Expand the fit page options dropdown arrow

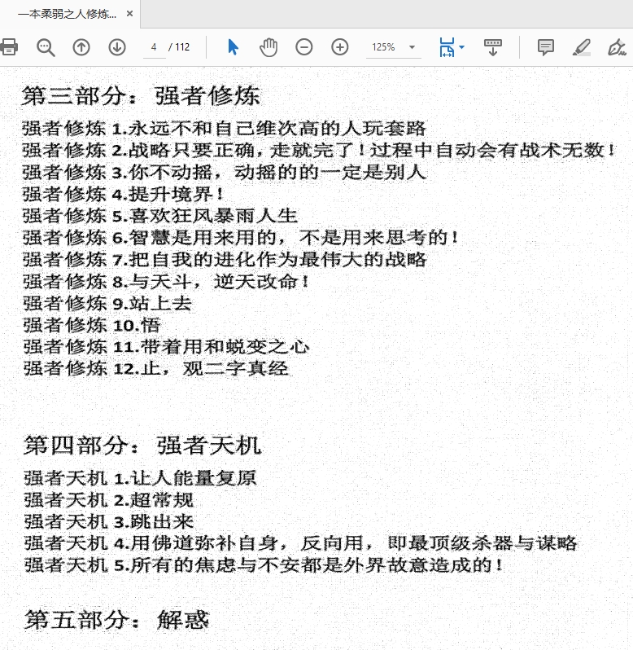click(462, 47)
